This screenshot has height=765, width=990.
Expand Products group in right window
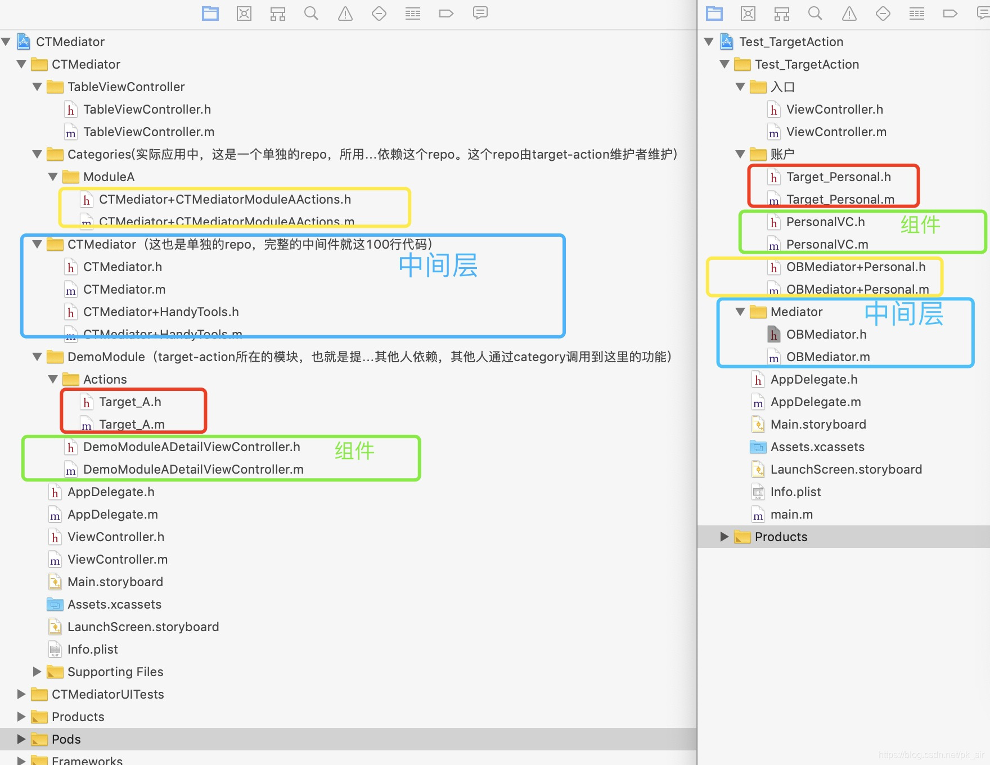pos(724,537)
